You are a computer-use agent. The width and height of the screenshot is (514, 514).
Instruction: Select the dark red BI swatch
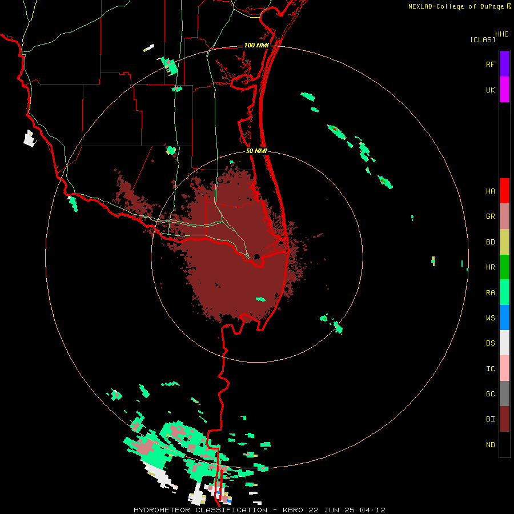point(504,419)
